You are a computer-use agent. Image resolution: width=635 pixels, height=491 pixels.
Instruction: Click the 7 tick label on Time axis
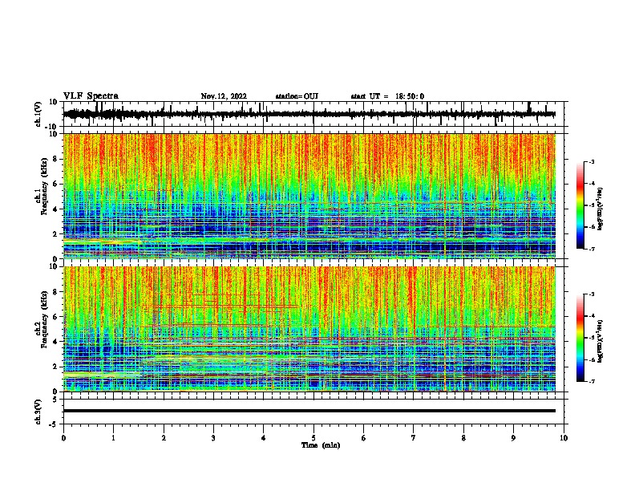(414, 438)
